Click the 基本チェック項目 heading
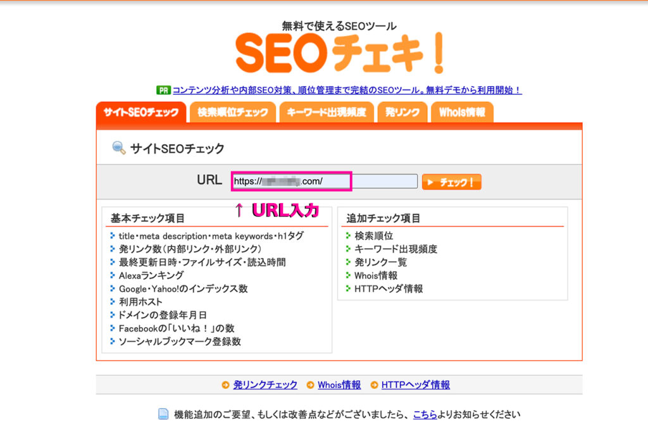Image resolution: width=648 pixels, height=434 pixels. 147,218
